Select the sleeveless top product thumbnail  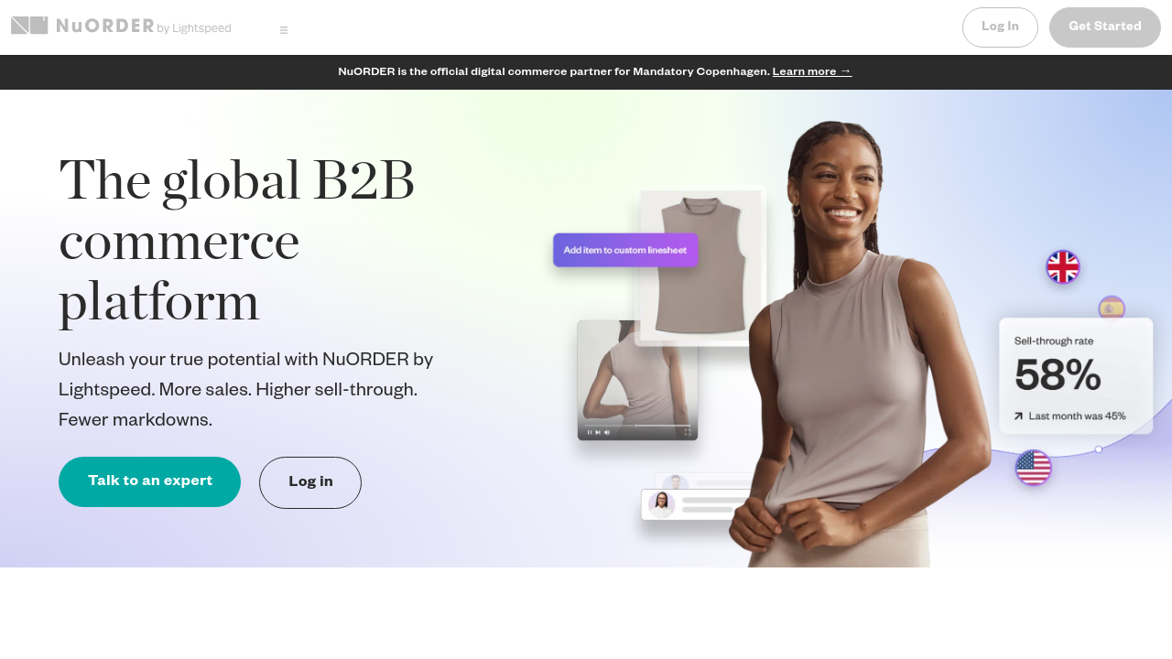700,266
